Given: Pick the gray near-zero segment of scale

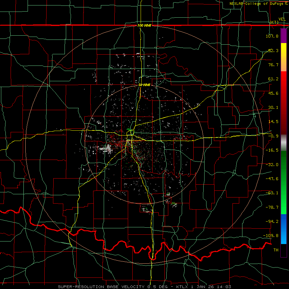Looking at the screenshot, I should [284, 143].
